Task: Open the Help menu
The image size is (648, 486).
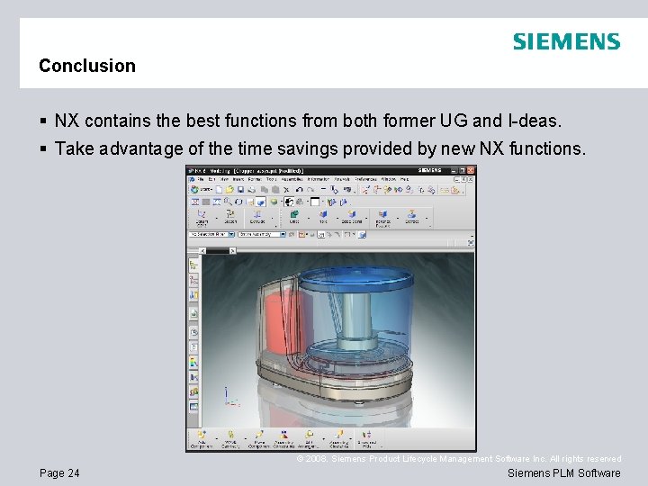Action: pyautogui.click(x=405, y=179)
